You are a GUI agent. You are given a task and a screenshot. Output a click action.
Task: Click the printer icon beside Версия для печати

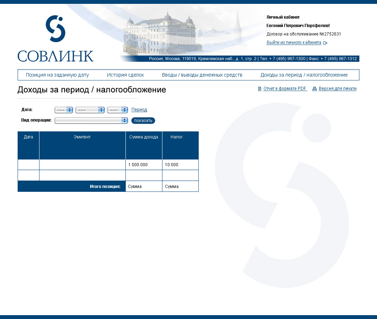[x=315, y=89]
